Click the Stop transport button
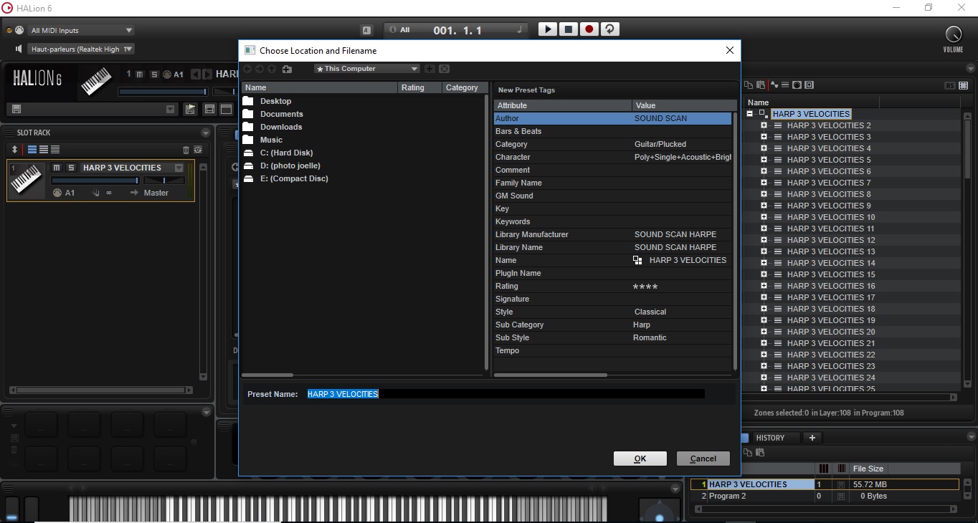Viewport: 978px width, 523px height. [x=568, y=29]
